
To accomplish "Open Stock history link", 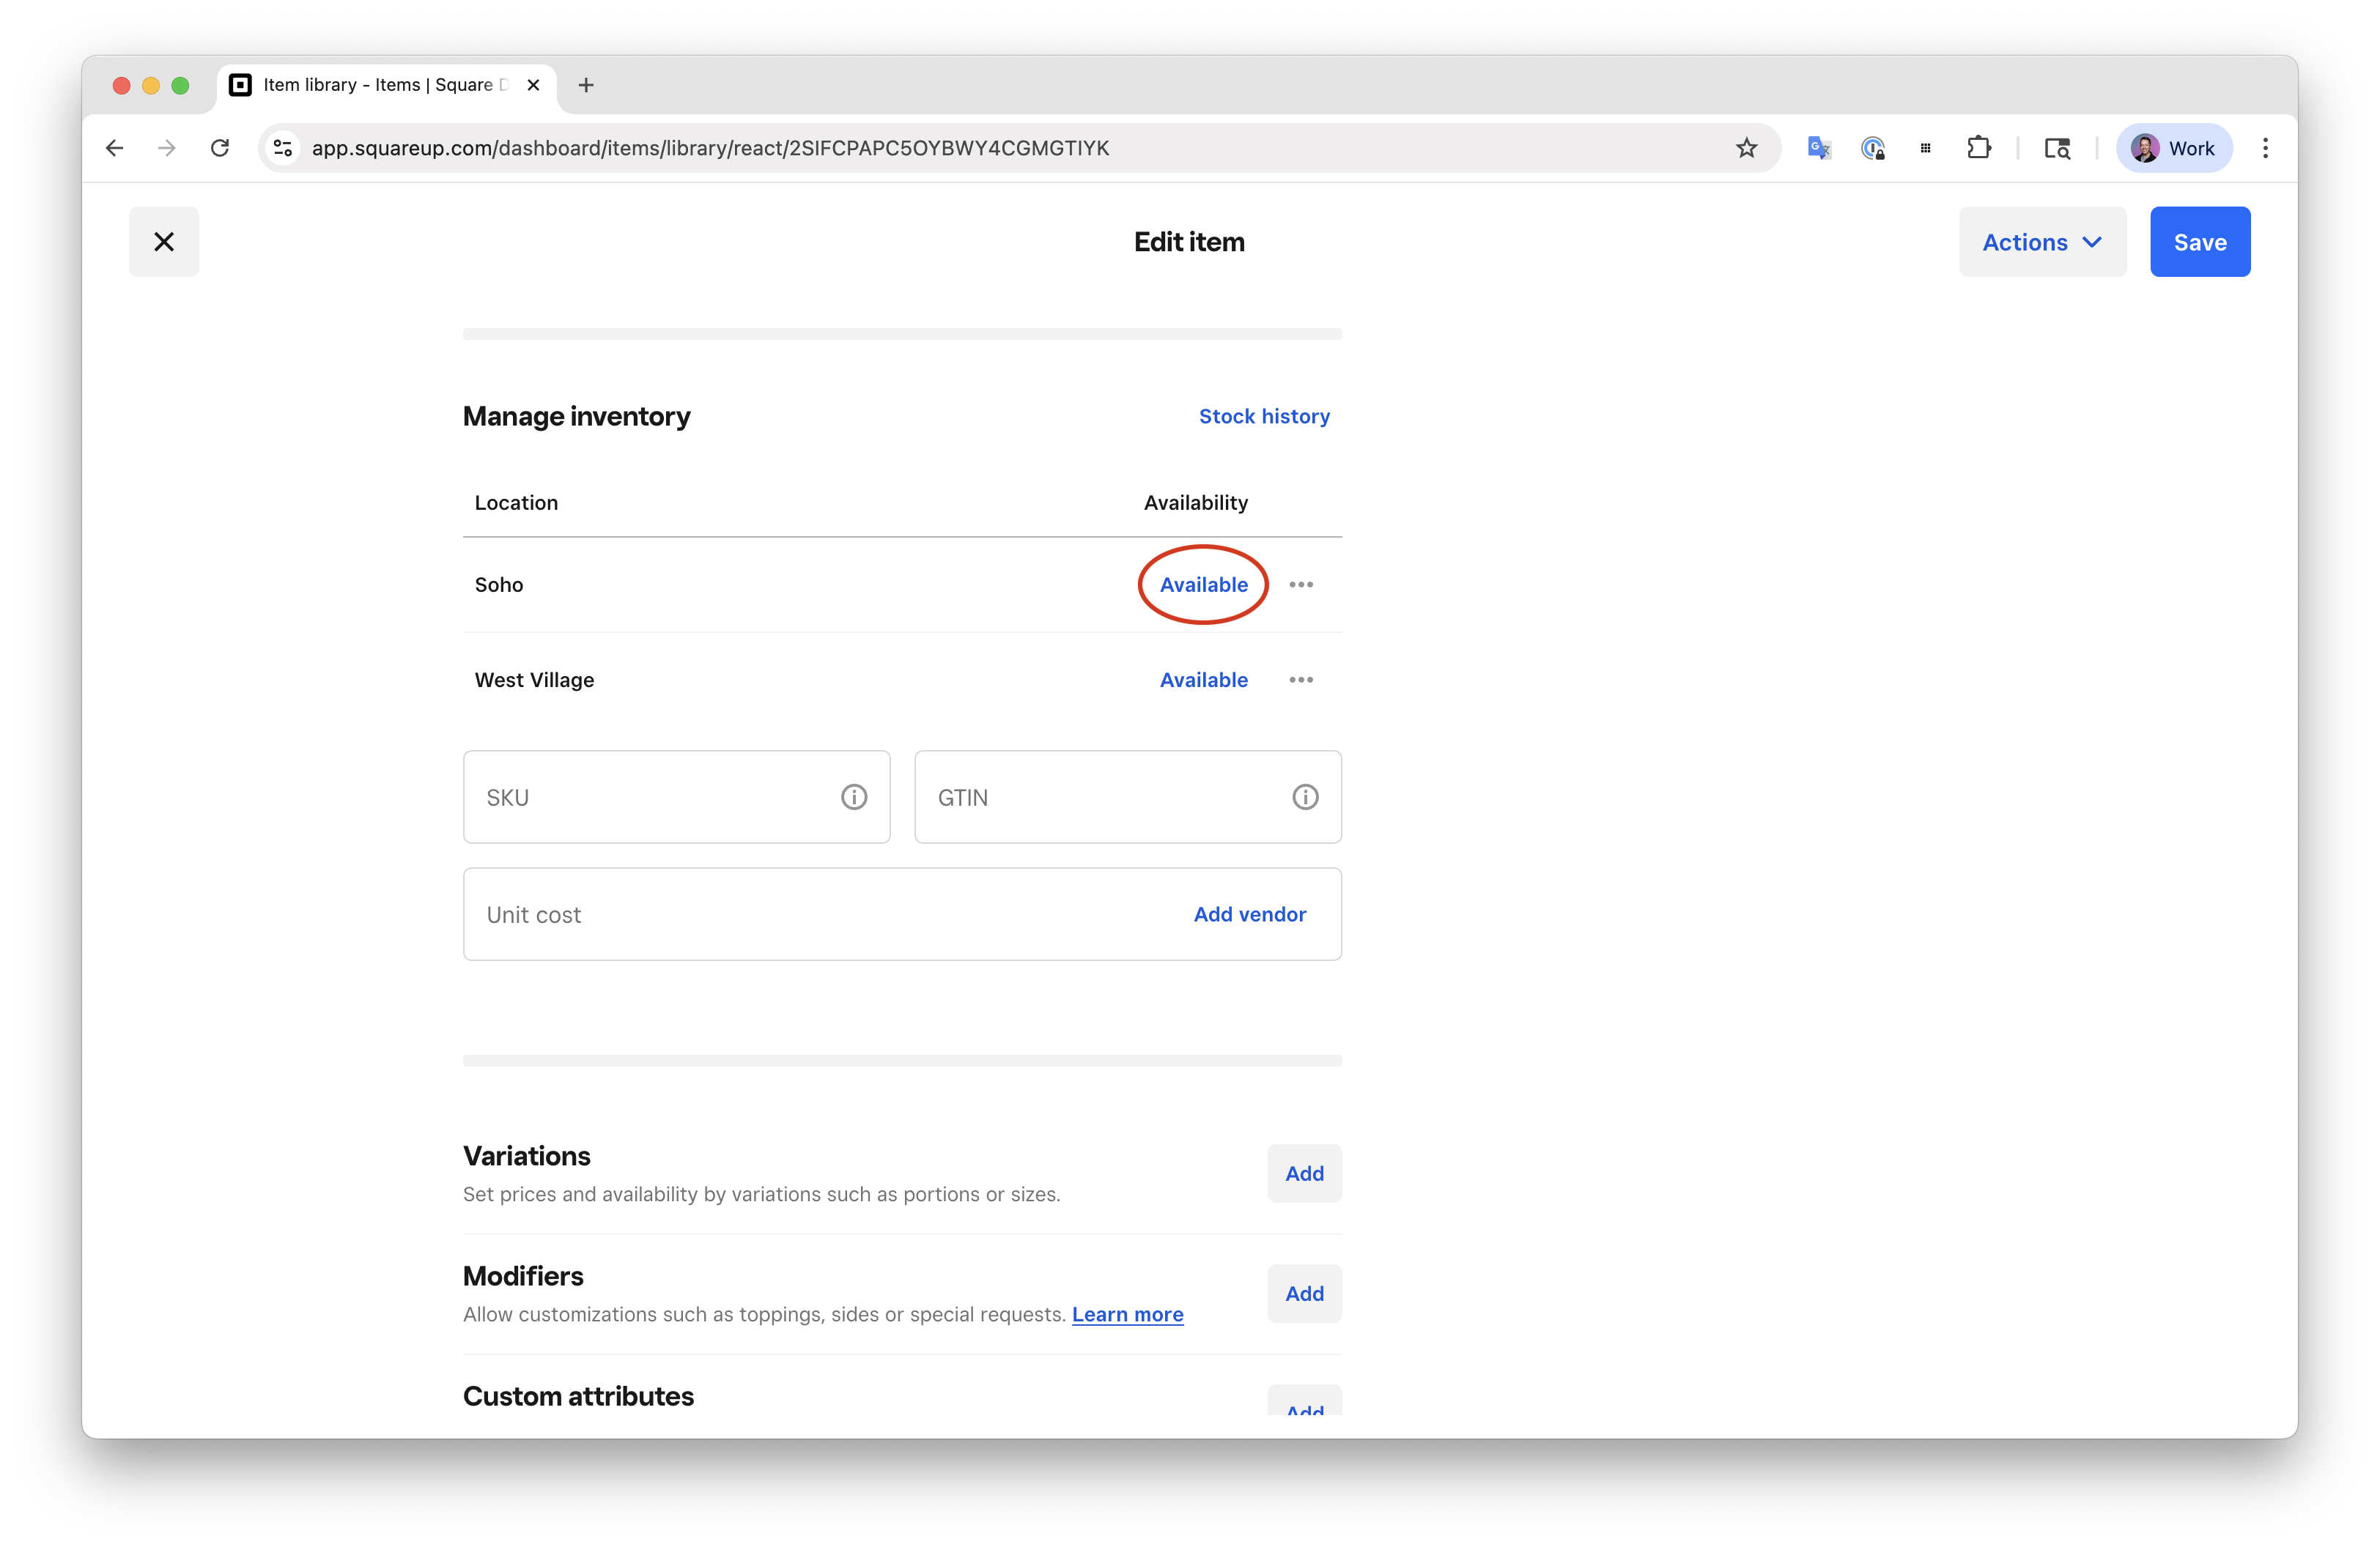I will coord(1263,416).
